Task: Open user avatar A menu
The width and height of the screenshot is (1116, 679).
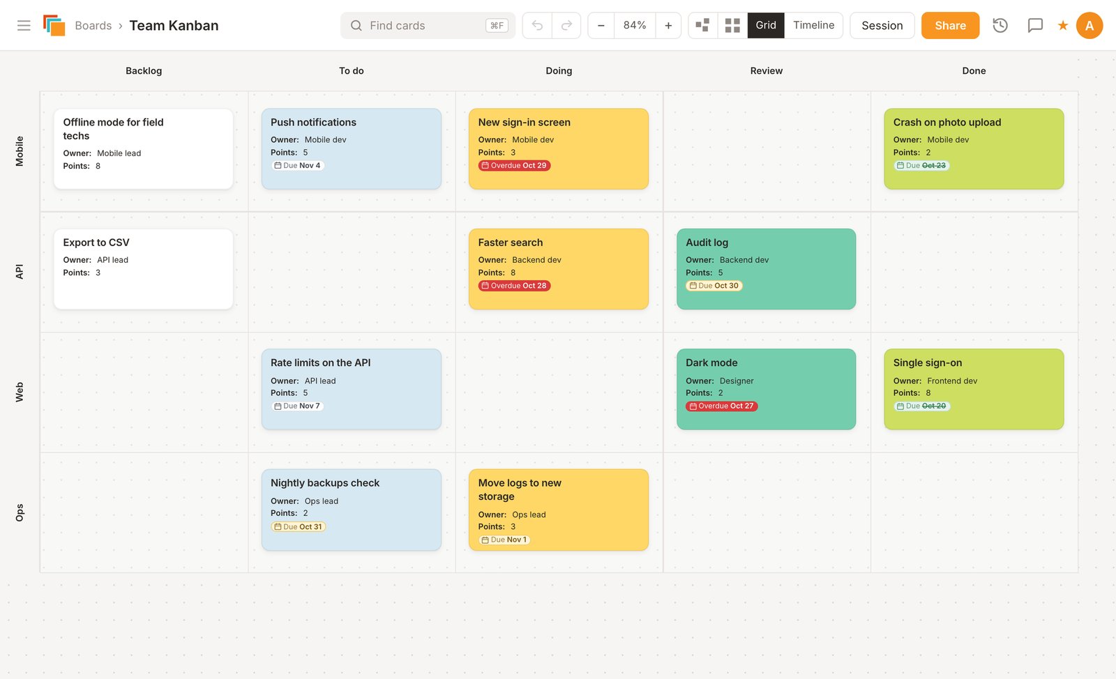Action: [x=1089, y=26]
